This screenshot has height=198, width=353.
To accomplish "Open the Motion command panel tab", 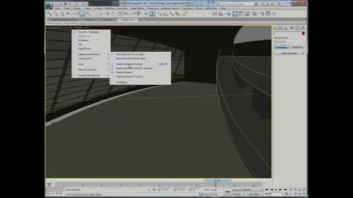I will pos(292,28).
